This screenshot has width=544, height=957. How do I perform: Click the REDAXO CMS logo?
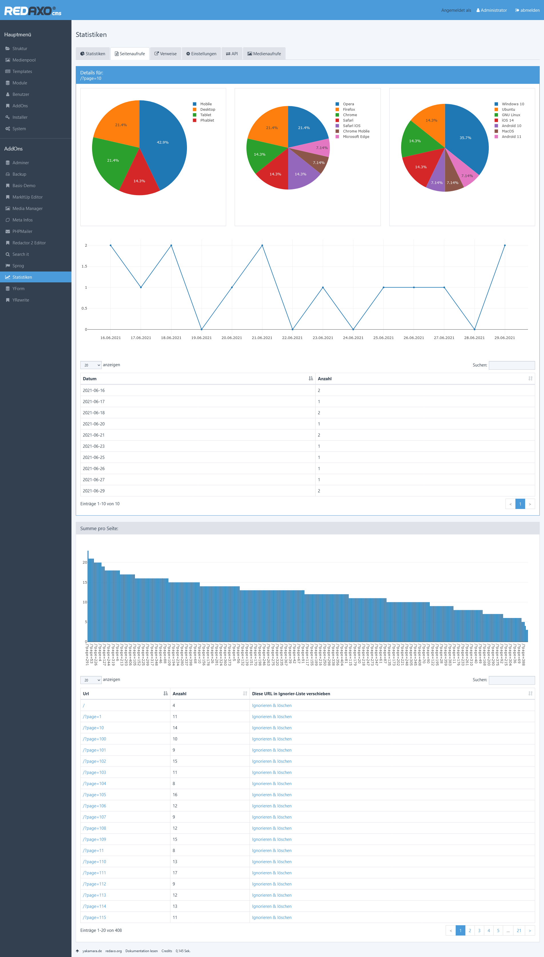(33, 11)
